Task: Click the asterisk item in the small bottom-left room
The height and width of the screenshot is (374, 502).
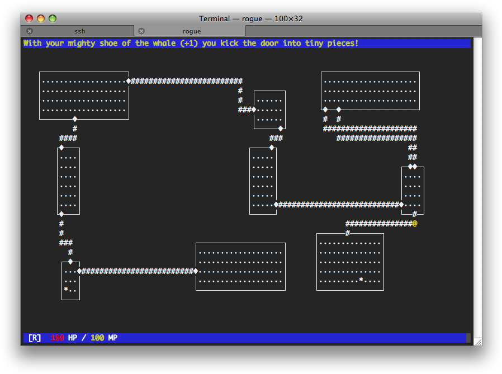Action: coord(66,289)
